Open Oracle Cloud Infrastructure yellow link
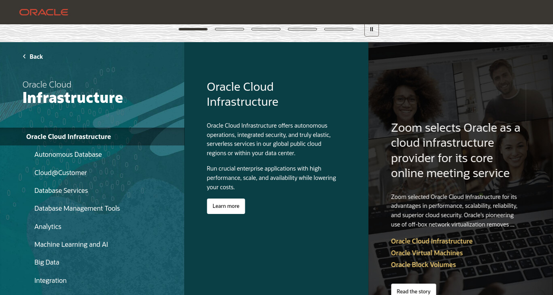 point(432,241)
